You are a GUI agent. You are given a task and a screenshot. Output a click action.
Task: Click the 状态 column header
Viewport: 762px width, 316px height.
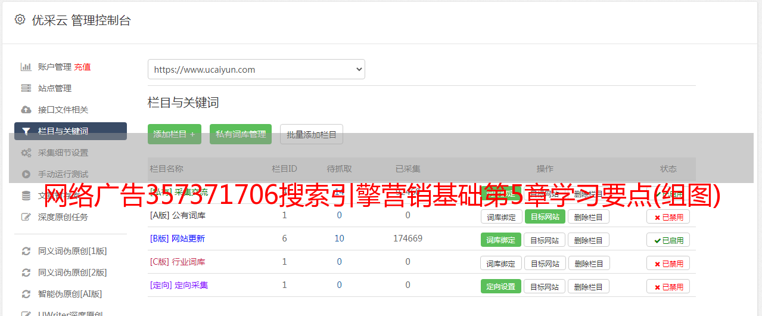coord(668,169)
